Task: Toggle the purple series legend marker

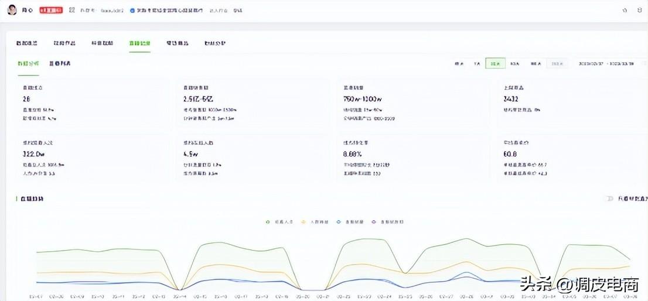Action: click(373, 222)
